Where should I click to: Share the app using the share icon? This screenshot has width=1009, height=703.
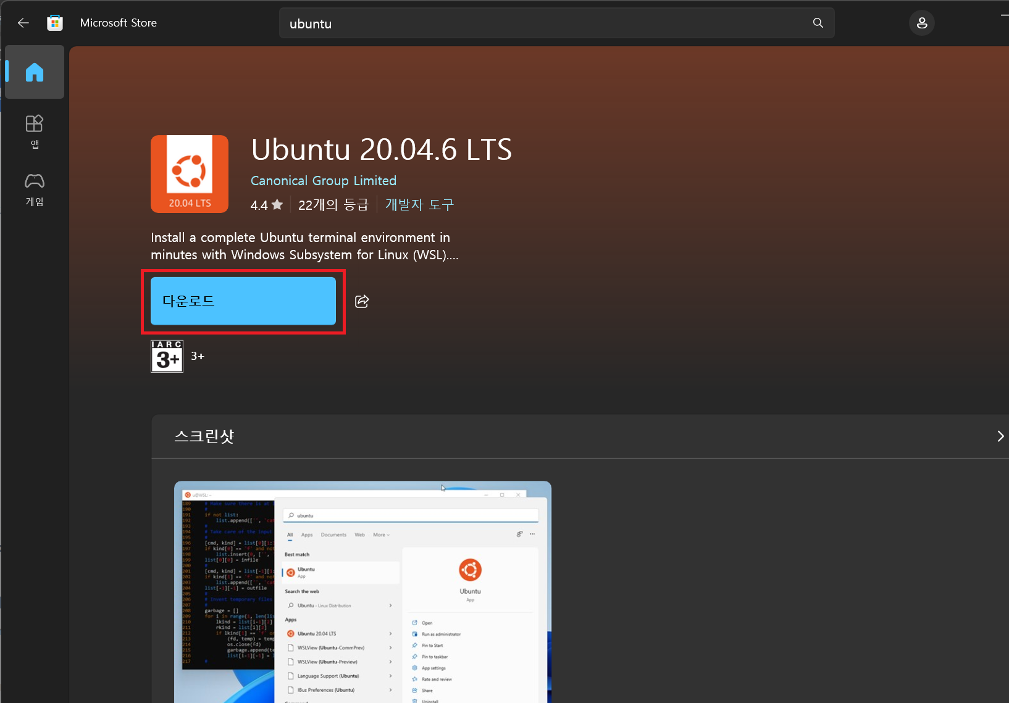tap(362, 301)
